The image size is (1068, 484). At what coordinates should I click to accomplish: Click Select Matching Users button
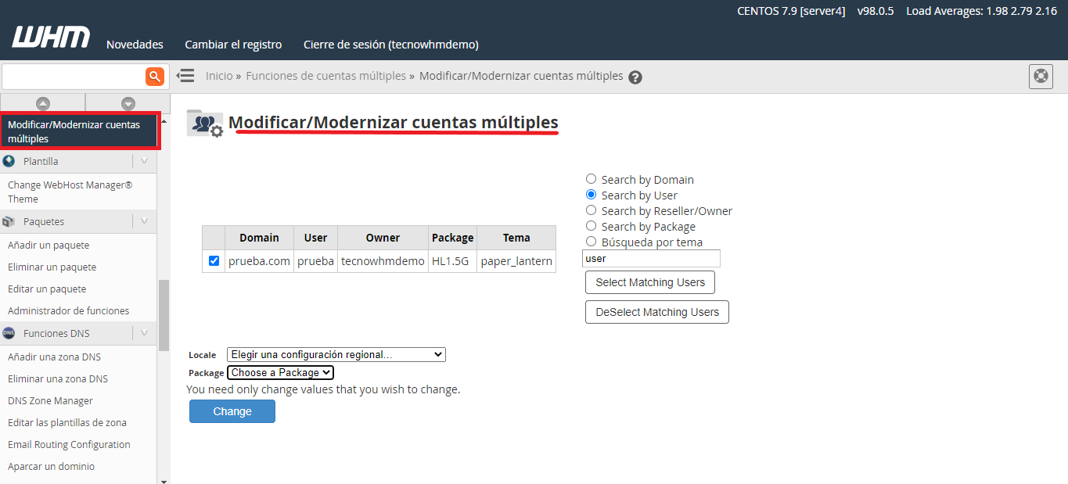point(649,282)
